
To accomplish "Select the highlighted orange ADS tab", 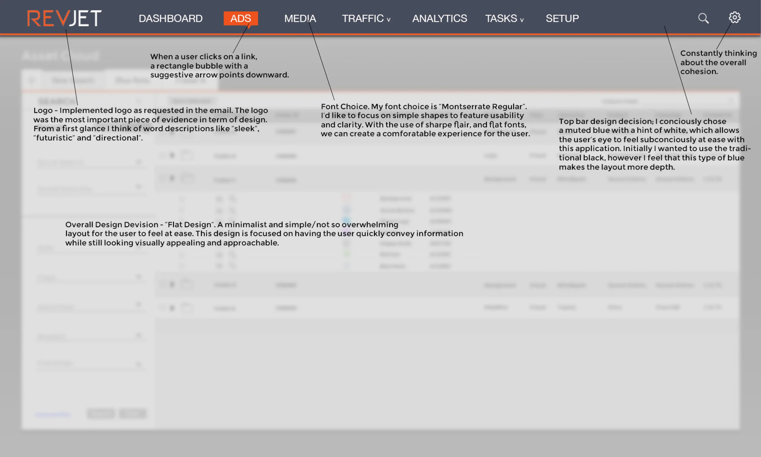I will (240, 19).
